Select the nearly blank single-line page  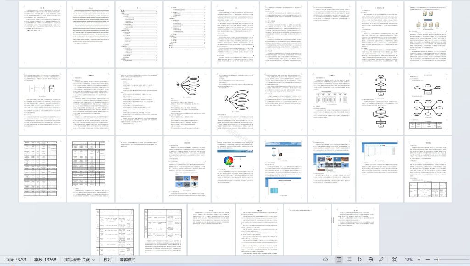pyautogui.click(x=308, y=230)
